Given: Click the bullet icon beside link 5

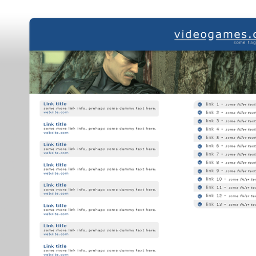Looking at the screenshot, I should [200, 138].
